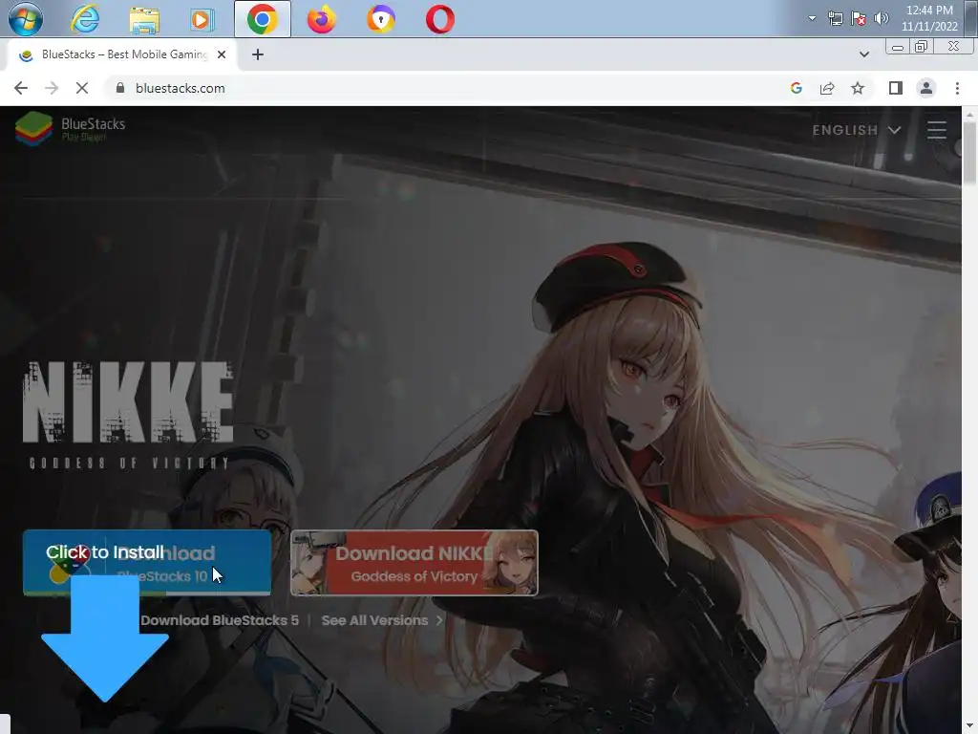The width and height of the screenshot is (978, 734).
Task: Go back to previous page
Action: pos(21,88)
